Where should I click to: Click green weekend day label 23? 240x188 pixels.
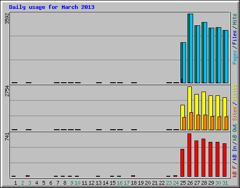click(x=169, y=183)
